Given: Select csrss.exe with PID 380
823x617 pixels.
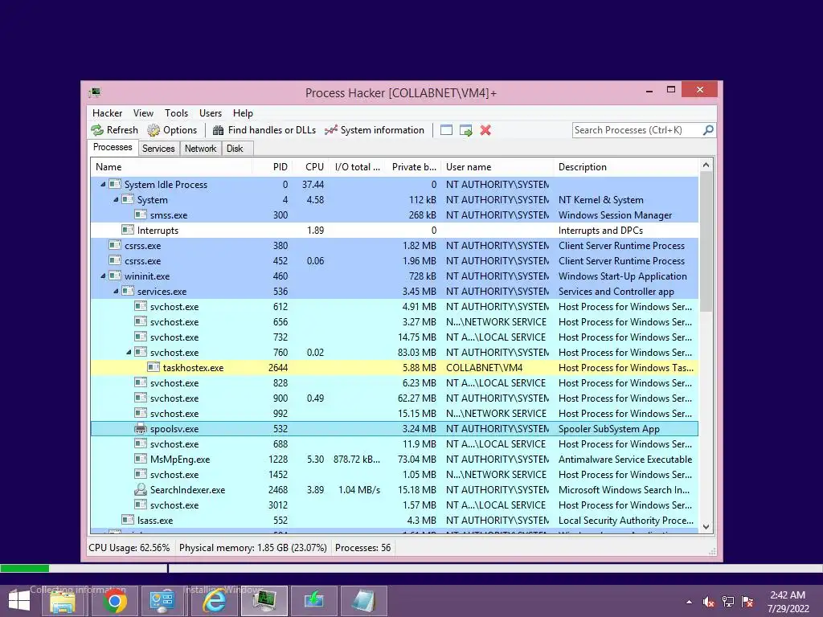Looking at the screenshot, I should [395, 246].
